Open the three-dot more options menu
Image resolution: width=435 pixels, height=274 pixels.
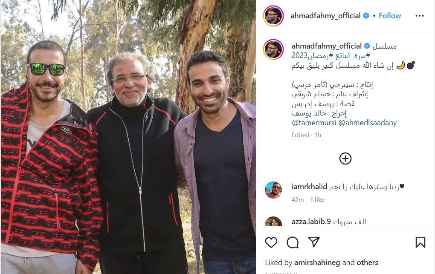tap(420, 16)
